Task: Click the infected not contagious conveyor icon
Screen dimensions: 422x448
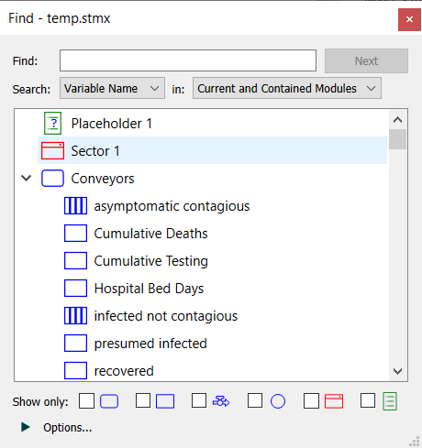Action: [x=75, y=316]
